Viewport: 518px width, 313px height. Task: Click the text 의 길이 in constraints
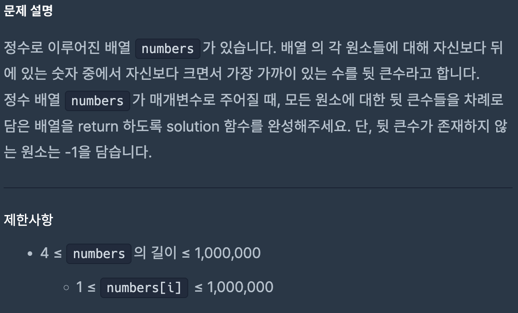[155, 253]
